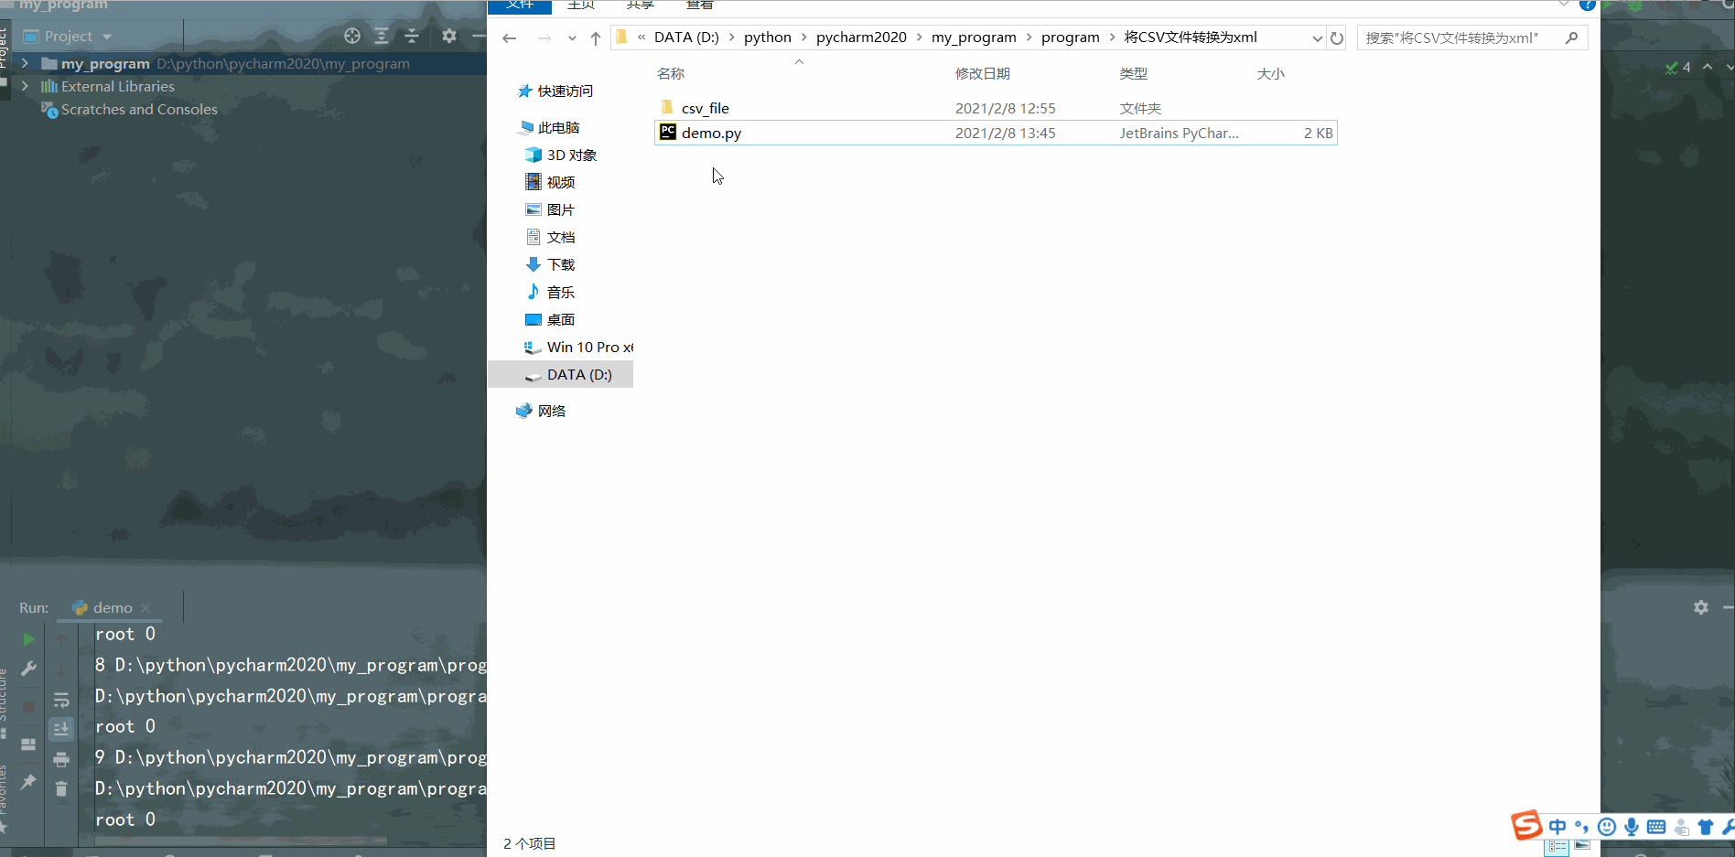The height and width of the screenshot is (857, 1735).
Task: Toggle scroll to end in Run console
Action: pyautogui.click(x=61, y=729)
